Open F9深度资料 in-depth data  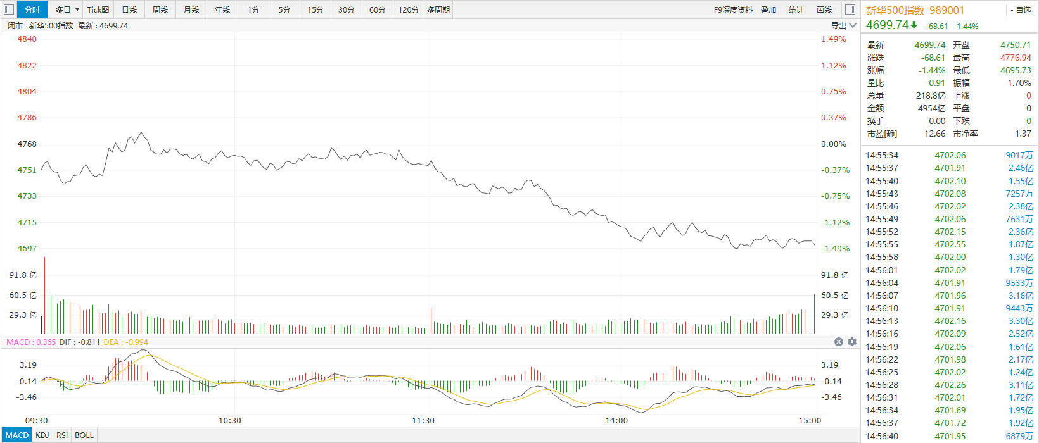pyautogui.click(x=733, y=9)
